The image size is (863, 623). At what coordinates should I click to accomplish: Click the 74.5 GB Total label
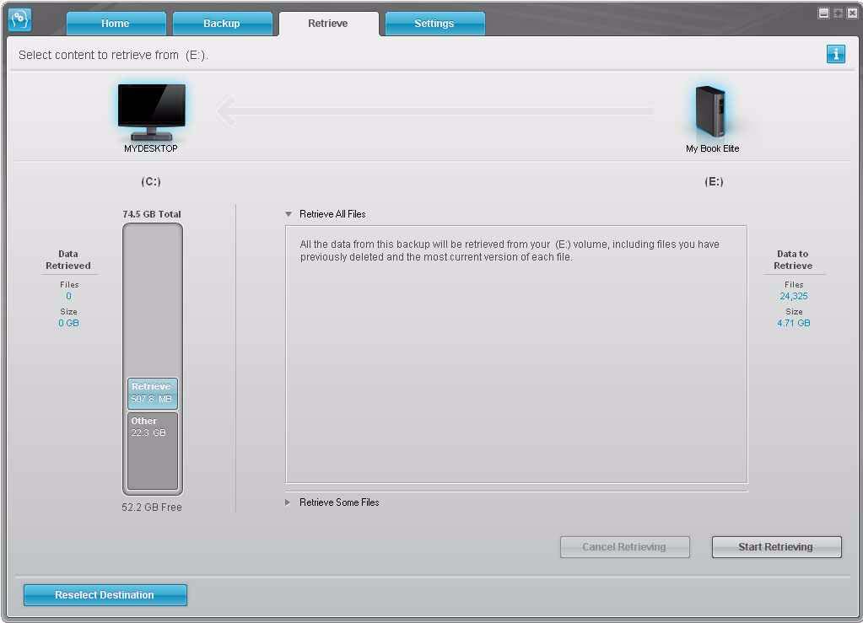(x=152, y=214)
